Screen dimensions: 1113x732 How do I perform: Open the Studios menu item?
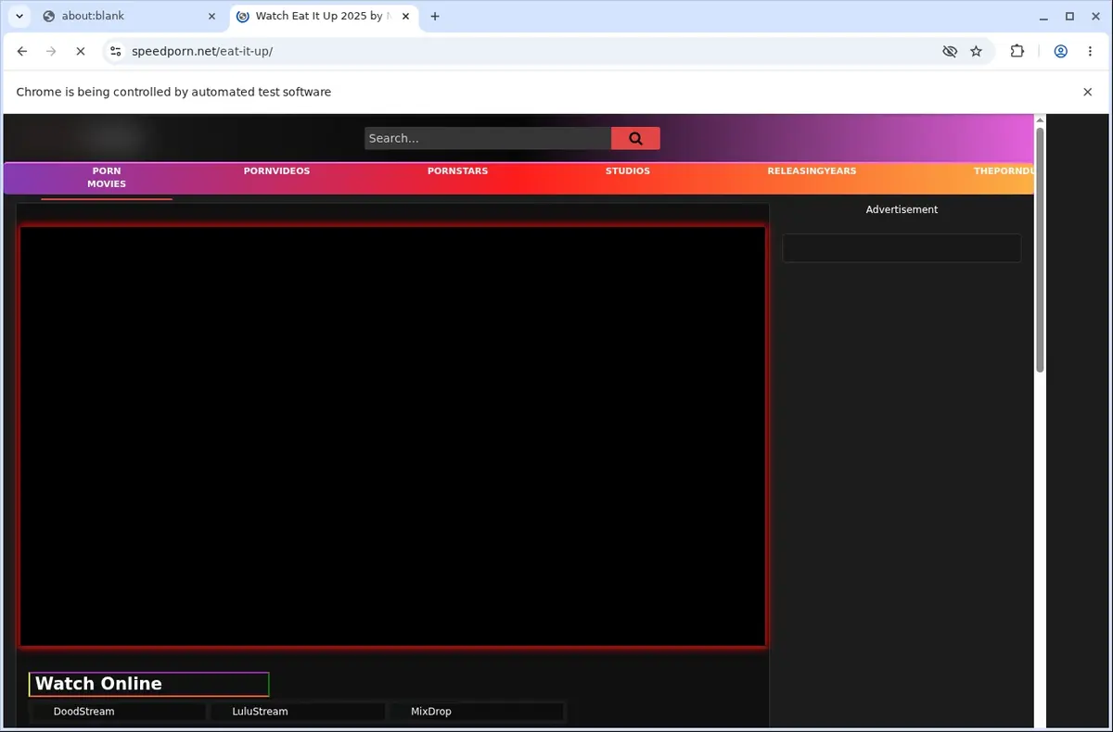628,171
